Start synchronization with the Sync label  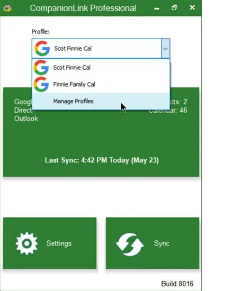(x=162, y=243)
